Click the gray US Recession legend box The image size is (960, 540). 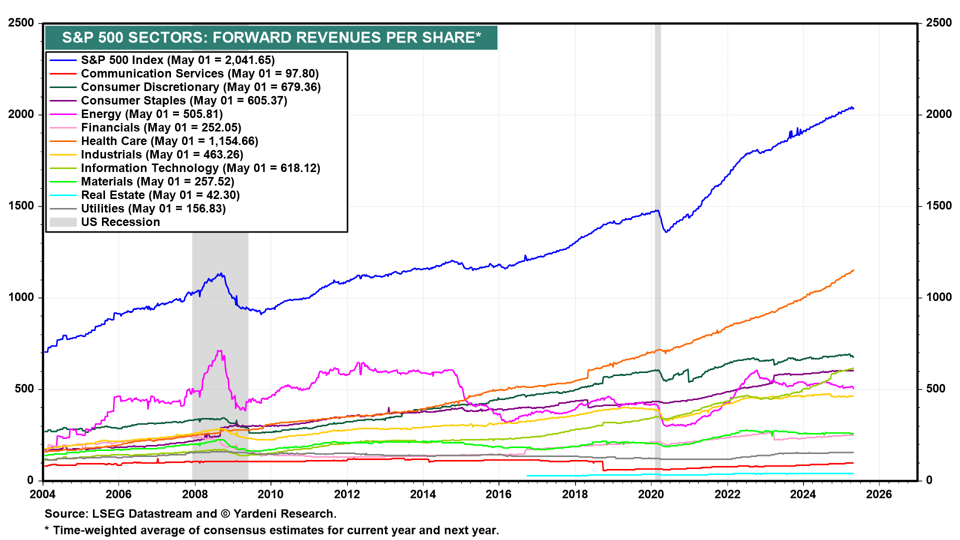click(x=63, y=222)
